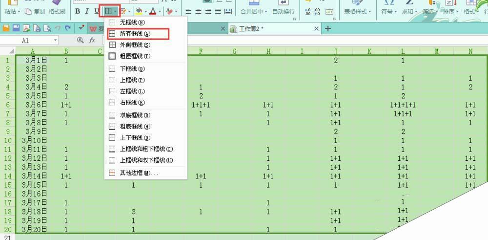Choose 粗匣框线 thick box border
This screenshot has height=240, width=488.
pyautogui.click(x=145, y=56)
